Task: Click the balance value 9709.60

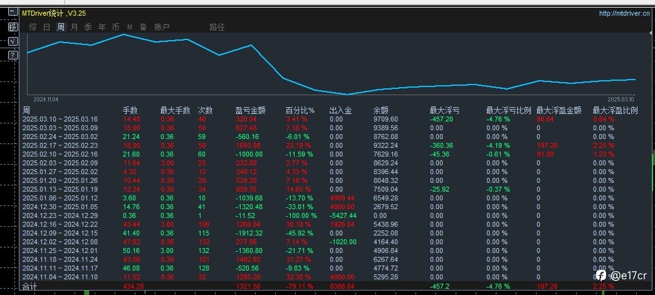Action: click(385, 119)
